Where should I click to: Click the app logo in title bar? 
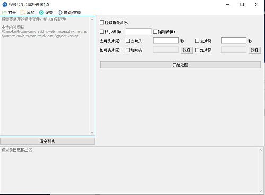click(5, 4)
